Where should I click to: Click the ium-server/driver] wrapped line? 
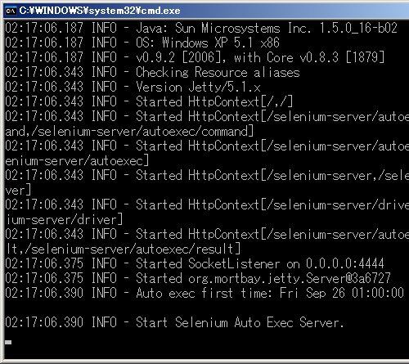[64, 220]
